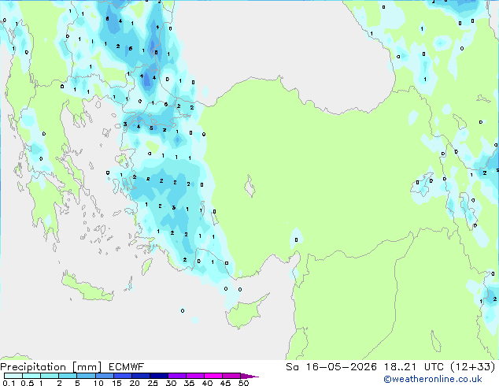Select the 25–30 mm dark blue legend swatch

(x=159, y=376)
